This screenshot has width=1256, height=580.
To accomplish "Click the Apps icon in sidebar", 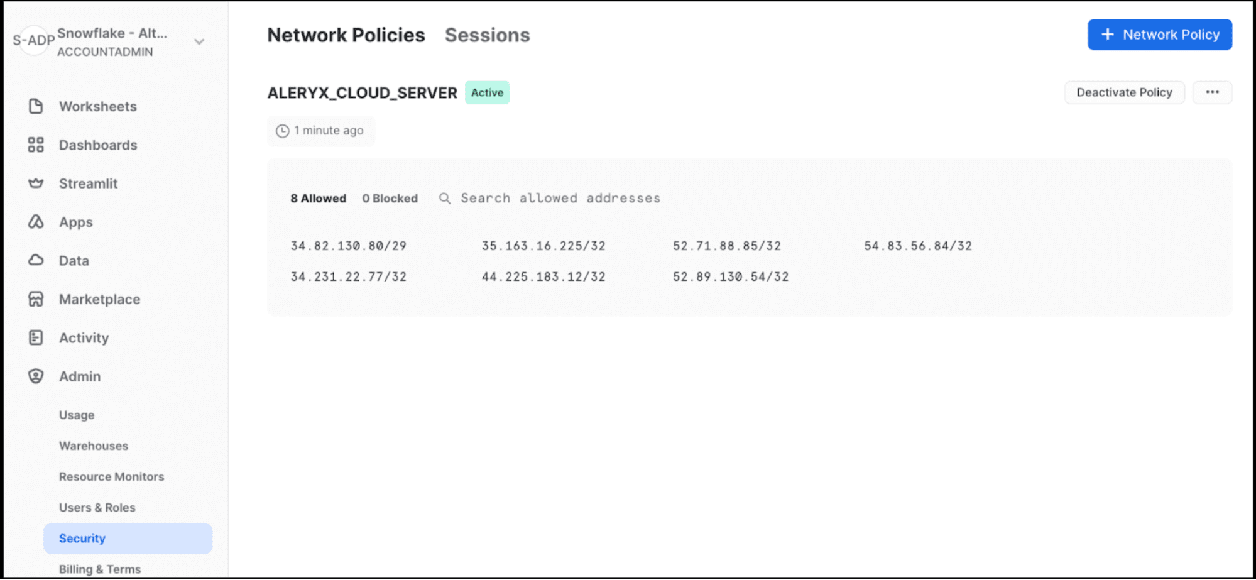I will point(36,222).
